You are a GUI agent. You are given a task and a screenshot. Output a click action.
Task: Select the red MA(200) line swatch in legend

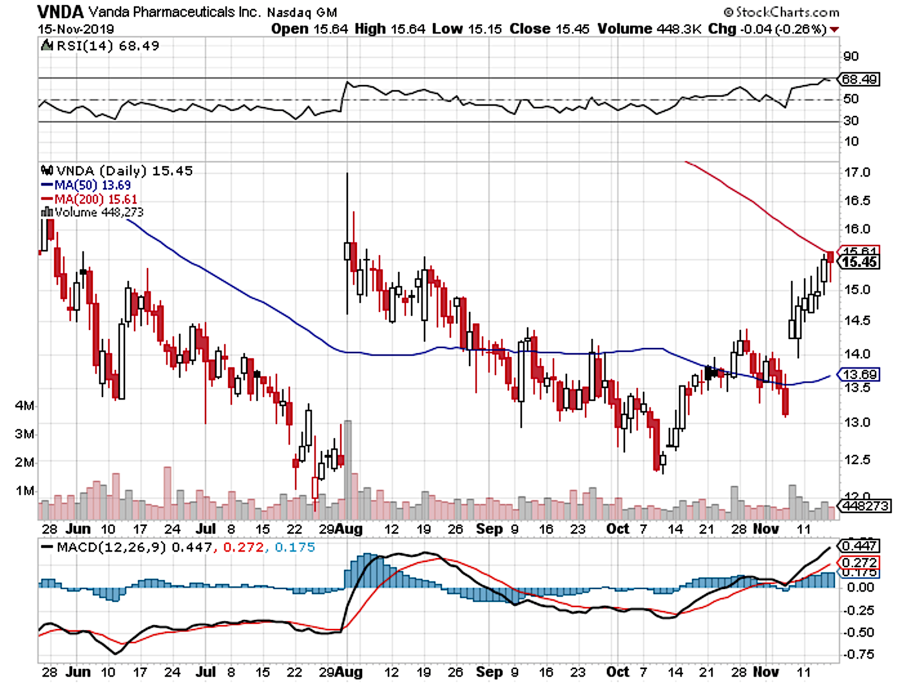click(x=47, y=199)
